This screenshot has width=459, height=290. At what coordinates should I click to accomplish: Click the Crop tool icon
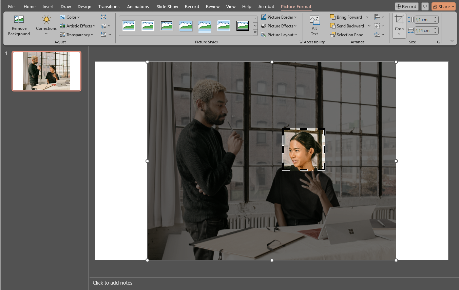coord(399,20)
